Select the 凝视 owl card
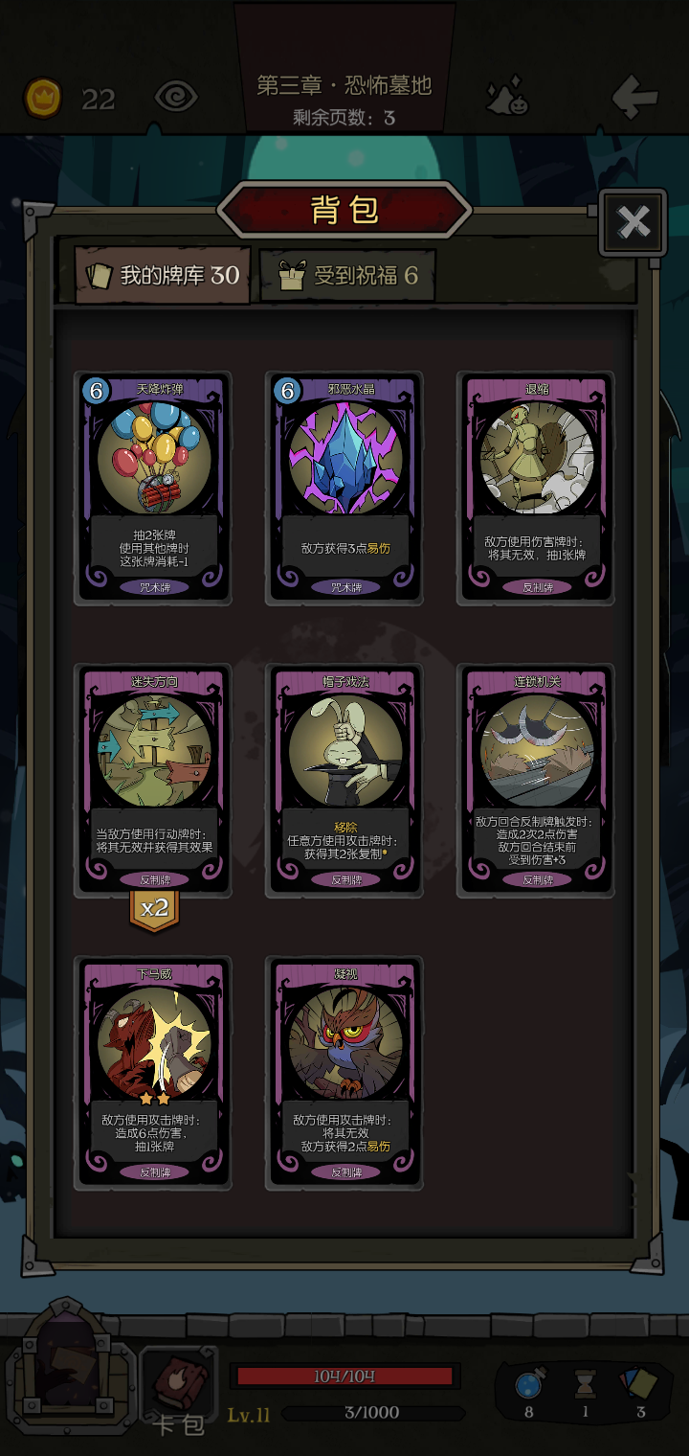The image size is (689, 1456). 344,1073
